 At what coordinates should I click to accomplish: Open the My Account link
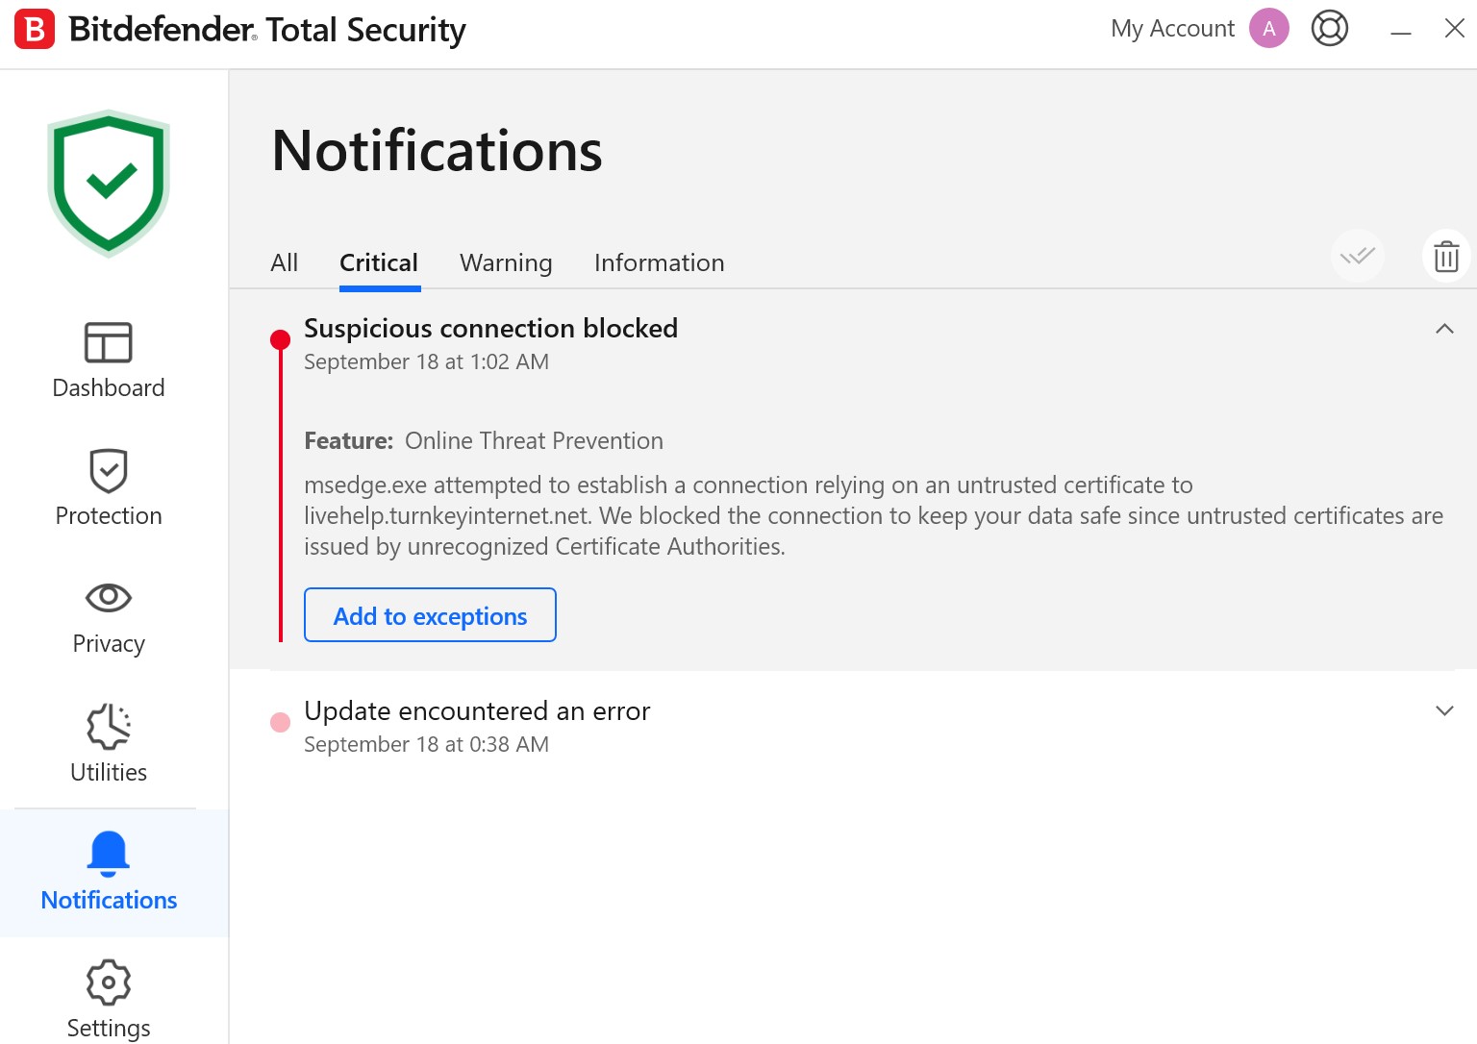click(x=1171, y=29)
